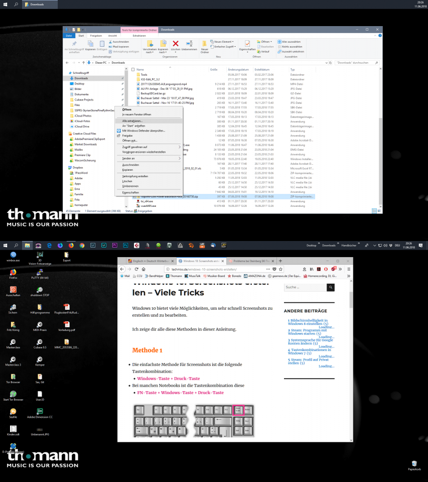This screenshot has height=482, width=428.
Task: Expand the Senden an submenu
Action: (x=149, y=158)
